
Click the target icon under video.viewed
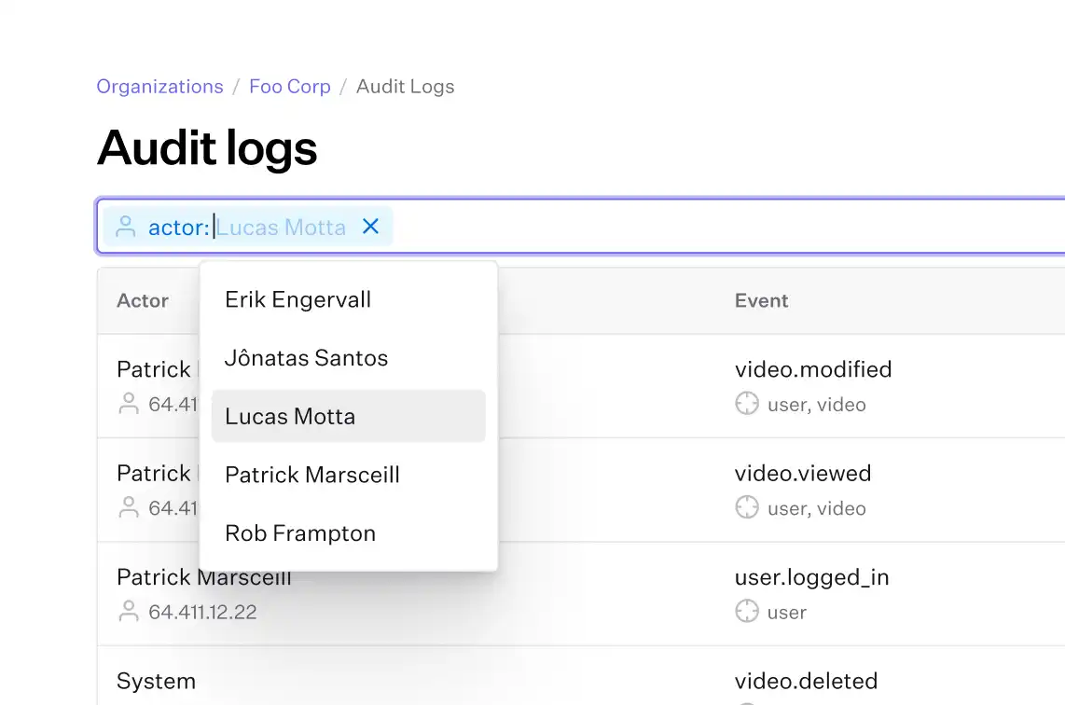[x=746, y=507]
